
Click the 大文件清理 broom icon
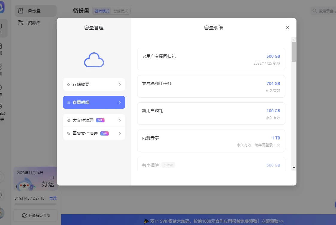click(x=69, y=120)
